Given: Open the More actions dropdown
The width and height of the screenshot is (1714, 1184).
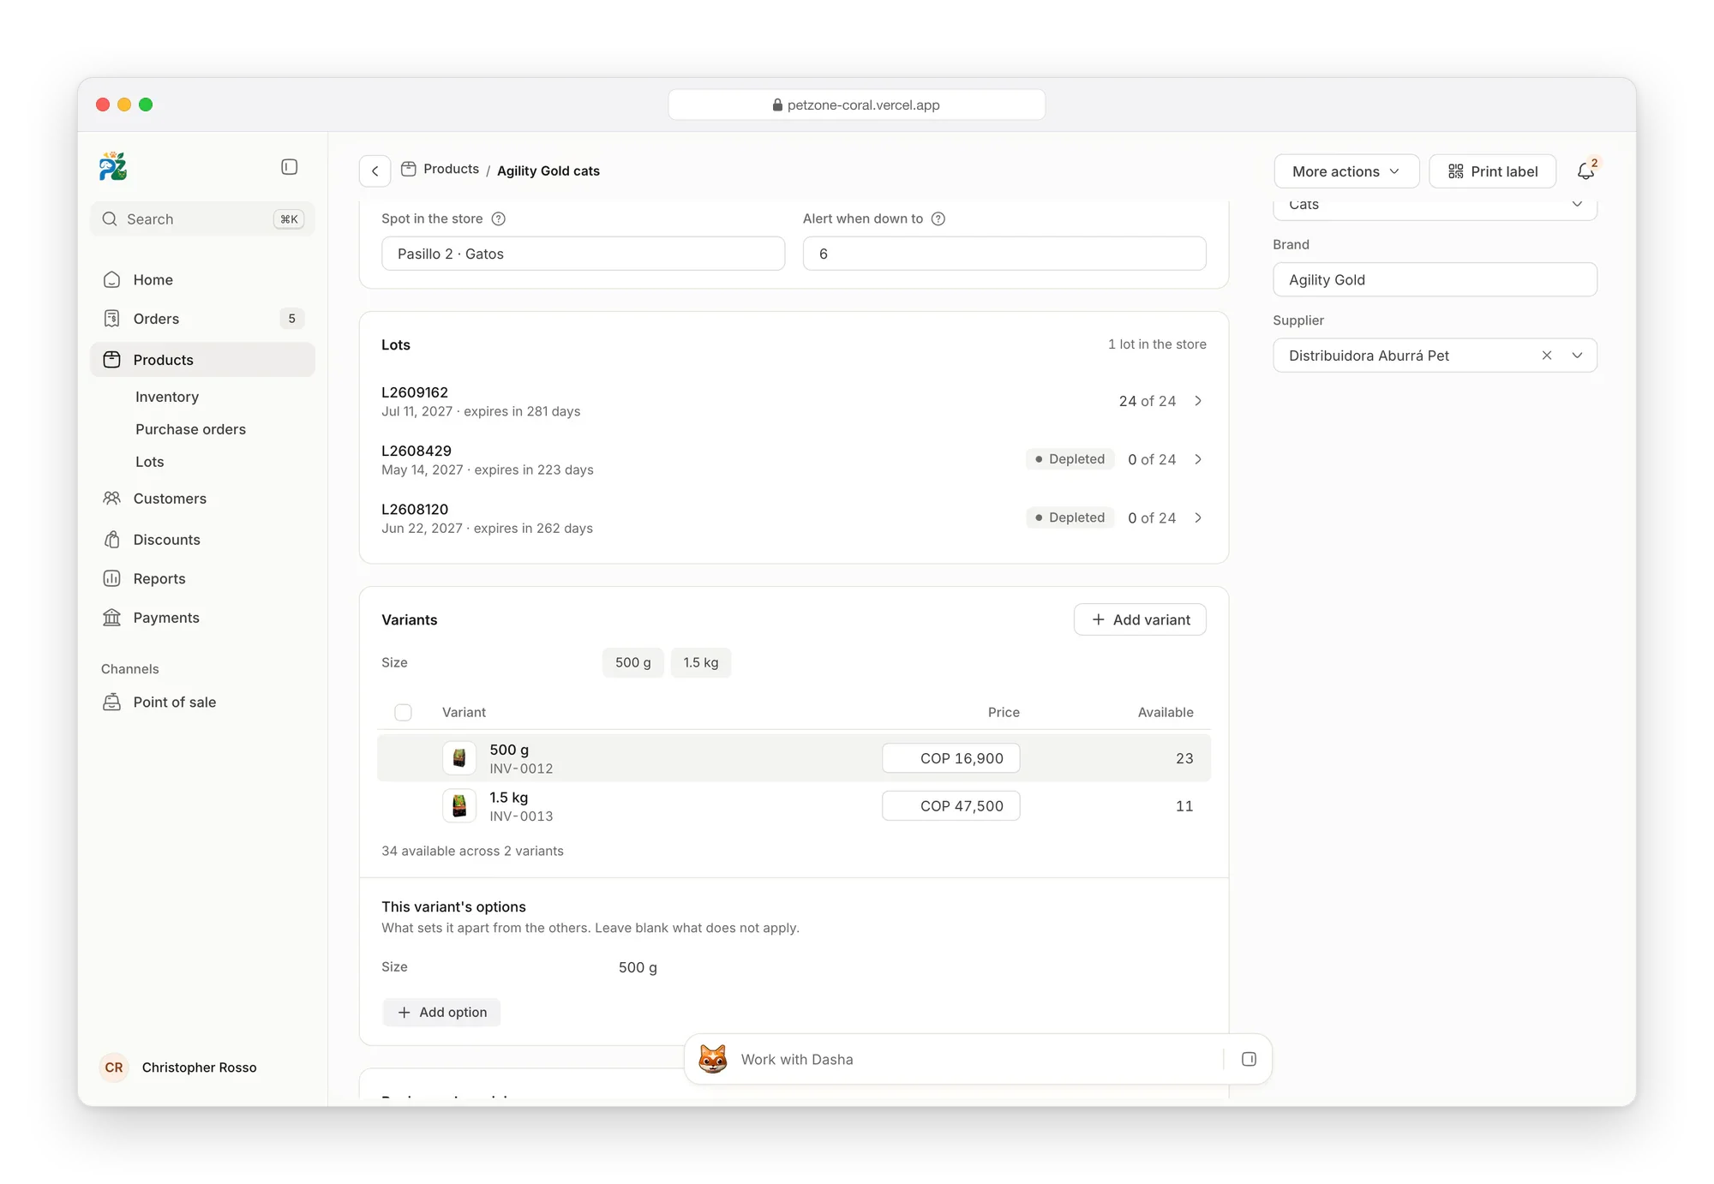Looking at the screenshot, I should click(1346, 171).
